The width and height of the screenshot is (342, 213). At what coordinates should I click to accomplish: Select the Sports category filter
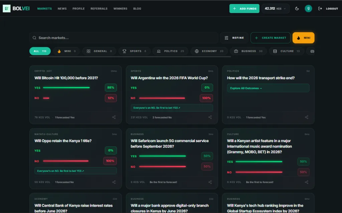134,51
